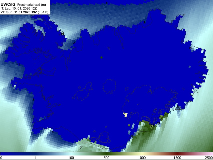Click the 1000 tick label on the colorbar
The height and width of the screenshot is (160, 213).
(142, 158)
